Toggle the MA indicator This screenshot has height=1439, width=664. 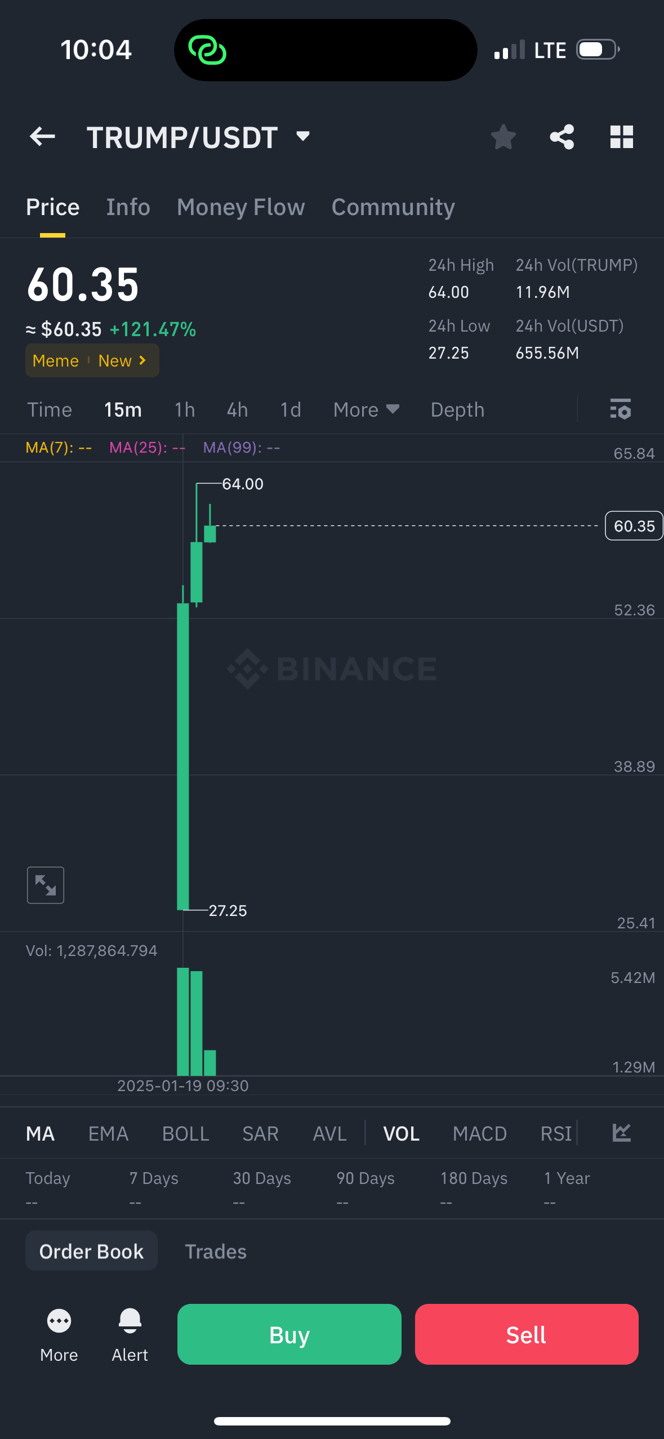(x=41, y=1134)
